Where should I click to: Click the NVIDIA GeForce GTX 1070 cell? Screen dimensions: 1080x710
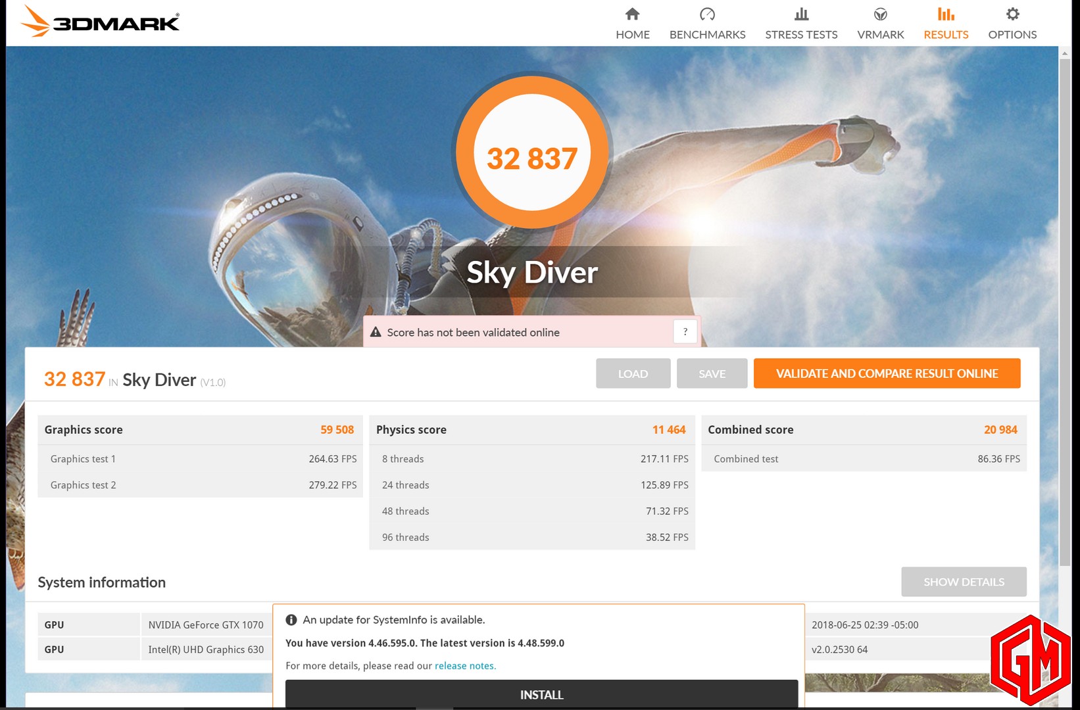(x=206, y=625)
